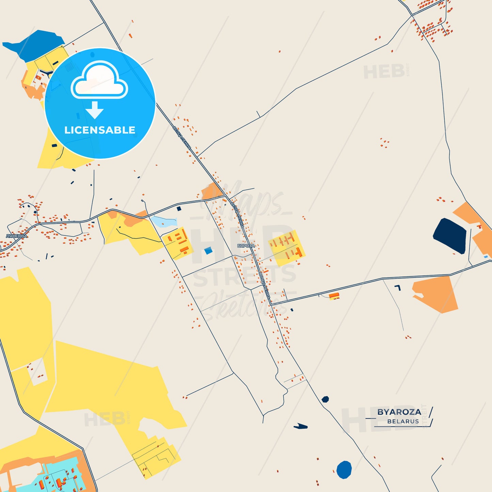Image resolution: width=492 pixels, height=492 pixels.
Task: Click the round blue pond near bottom
Action: coord(344,470)
